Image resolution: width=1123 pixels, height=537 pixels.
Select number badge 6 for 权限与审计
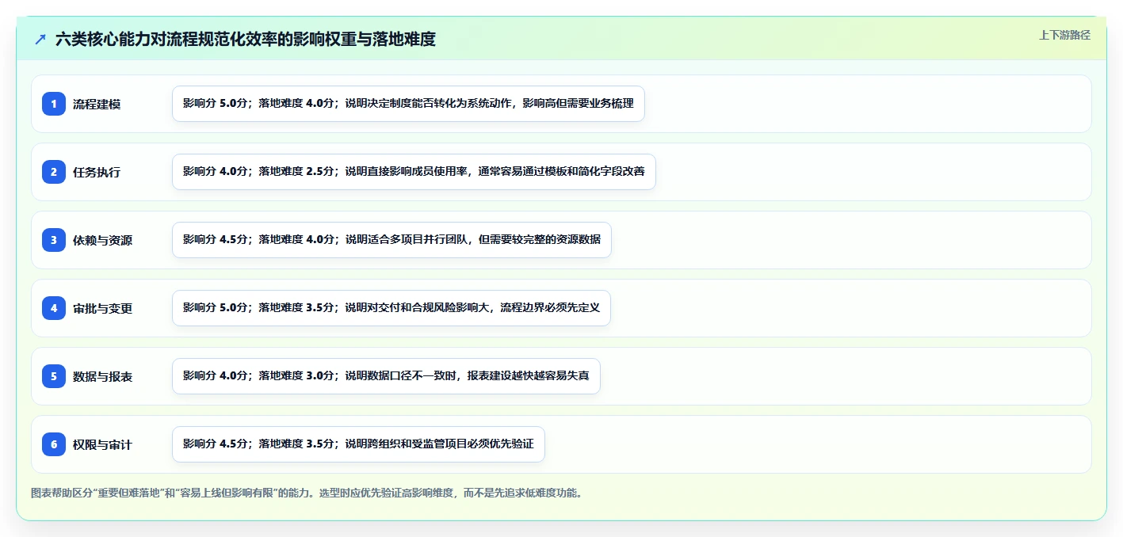54,444
